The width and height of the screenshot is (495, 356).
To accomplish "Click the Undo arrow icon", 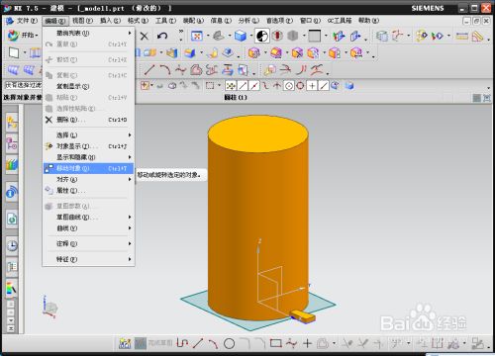I will point(162,36).
